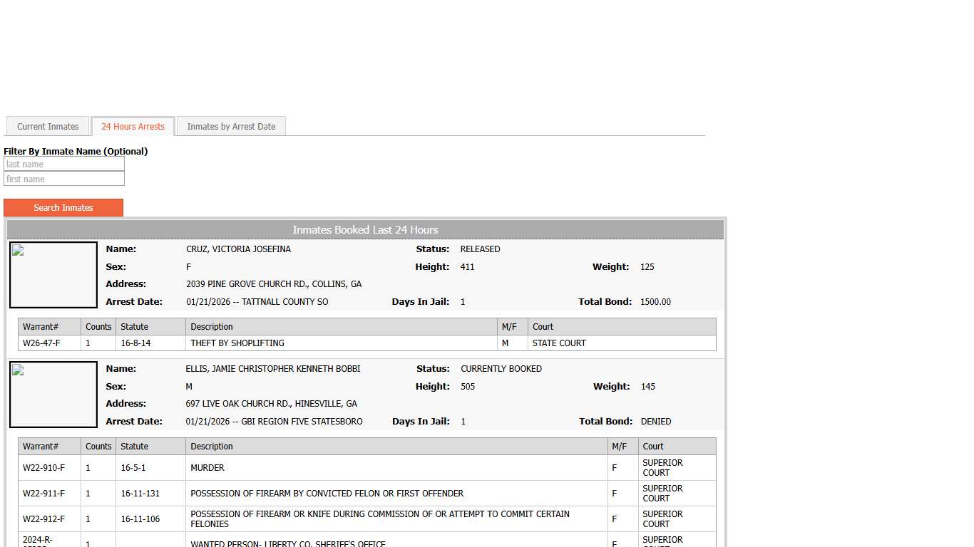974x547 pixels.
Task: Click the Inmates Booked Last 24 Hours header
Action: 365,230
